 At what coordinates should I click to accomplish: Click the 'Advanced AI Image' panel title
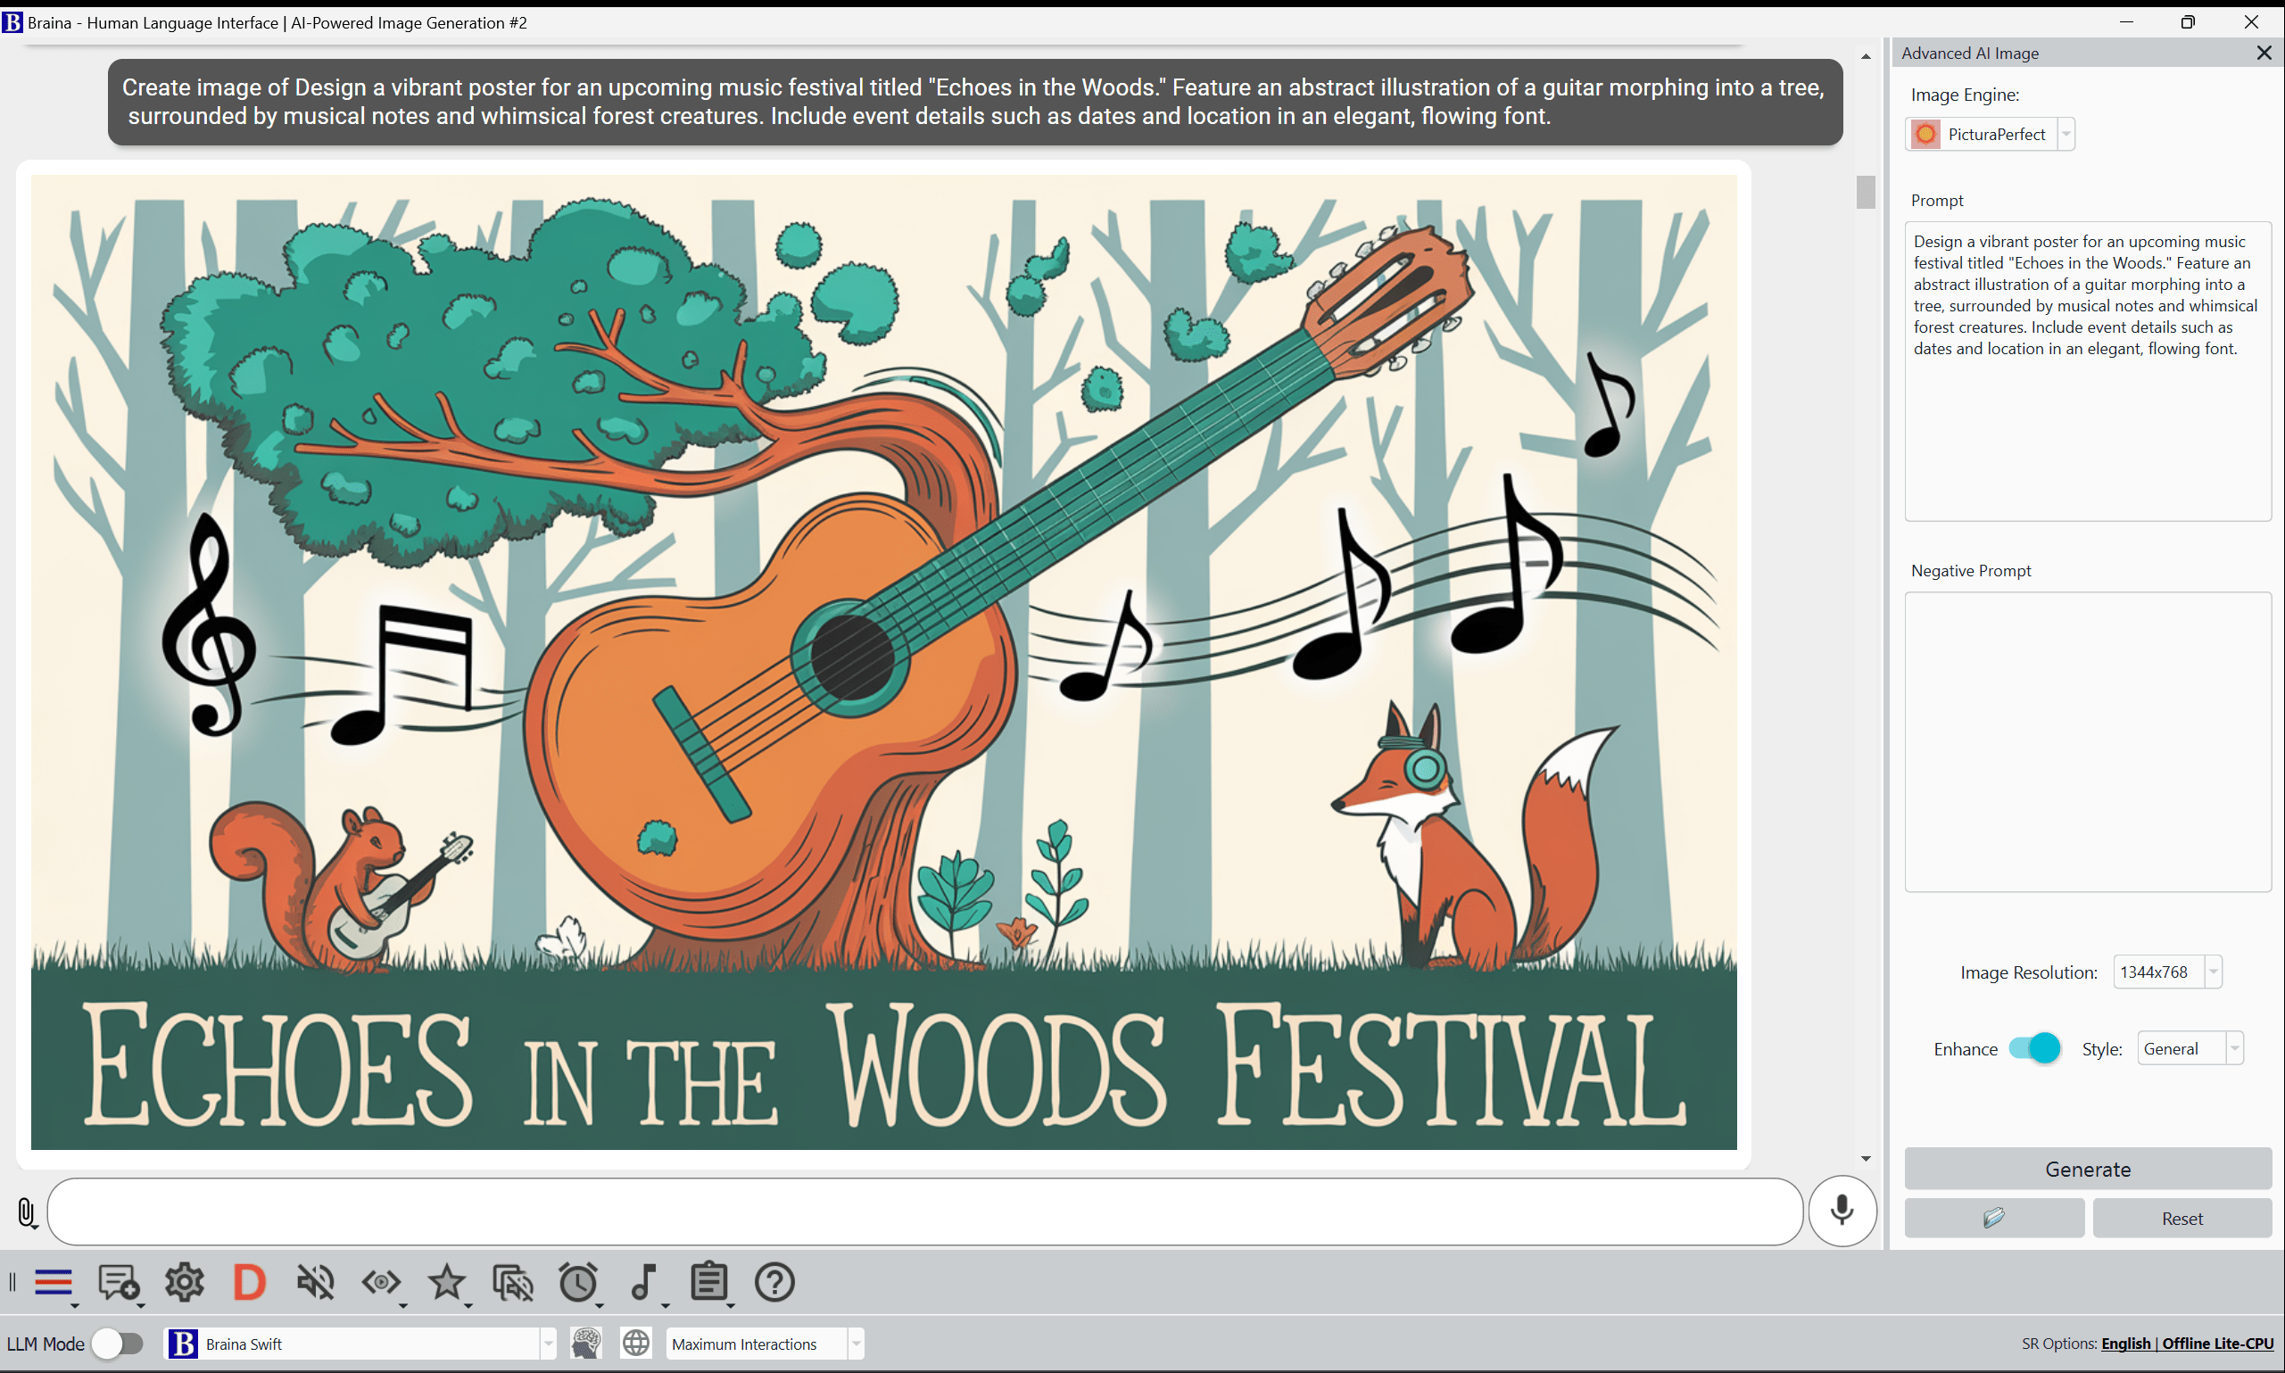coord(1969,53)
